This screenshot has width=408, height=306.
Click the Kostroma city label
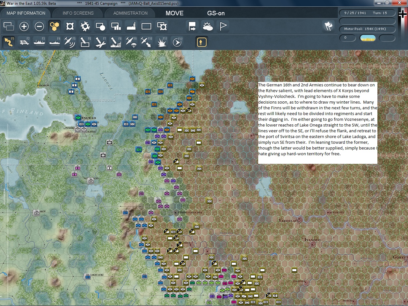[x=337, y=212]
